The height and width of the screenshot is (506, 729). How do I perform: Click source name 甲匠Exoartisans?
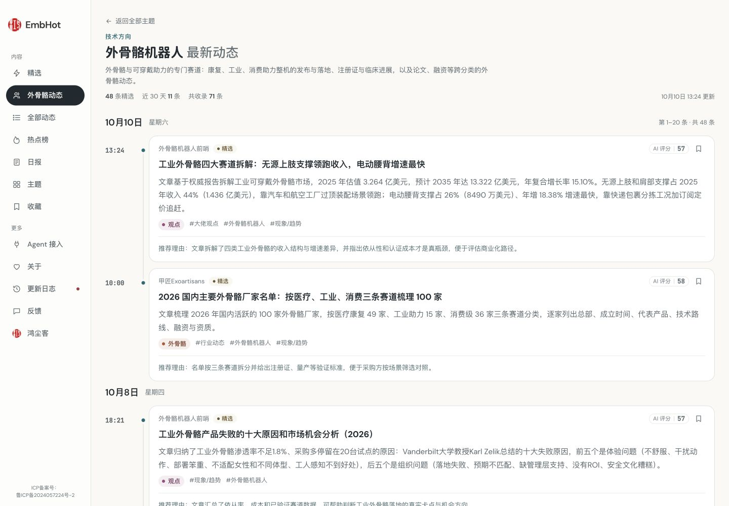tap(181, 281)
